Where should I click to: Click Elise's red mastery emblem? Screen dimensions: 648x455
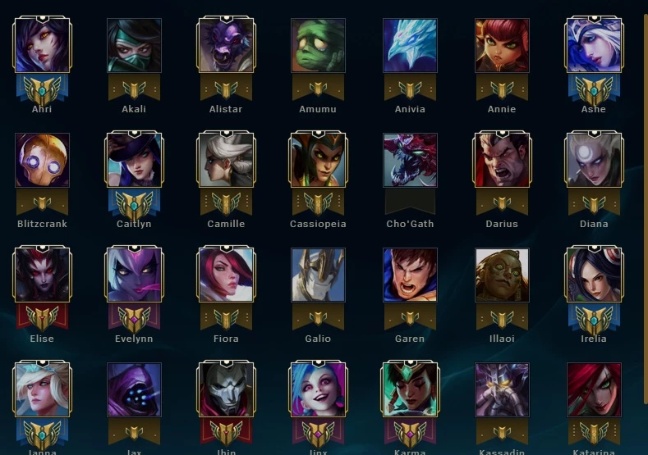pos(42,319)
